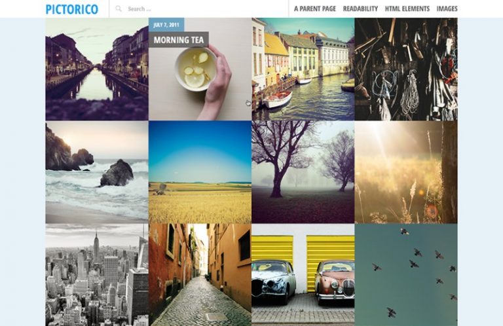Open the sunlit golden grass photo
Viewport: 503px width, 326px height.
coord(406,172)
